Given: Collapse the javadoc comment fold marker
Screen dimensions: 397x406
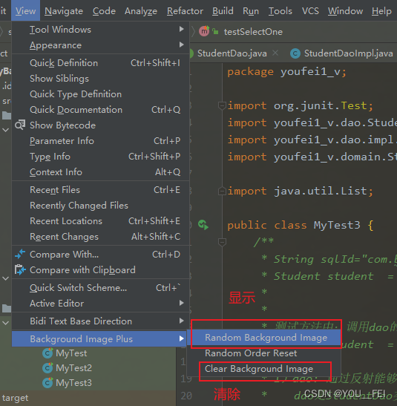Looking at the screenshot, I should [222, 242].
